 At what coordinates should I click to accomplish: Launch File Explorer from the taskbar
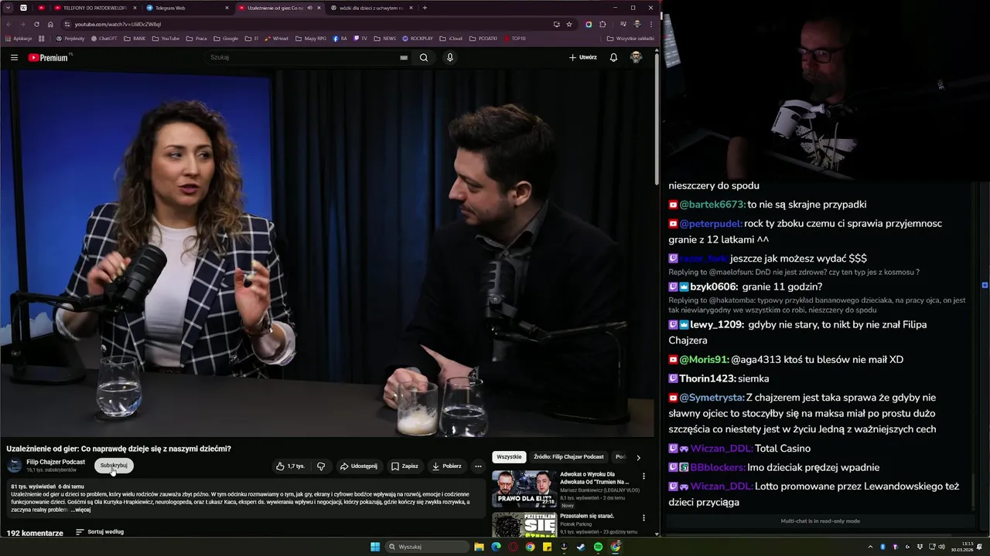(x=479, y=547)
